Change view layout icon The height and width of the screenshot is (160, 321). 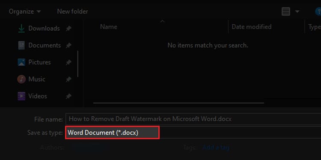286,12
